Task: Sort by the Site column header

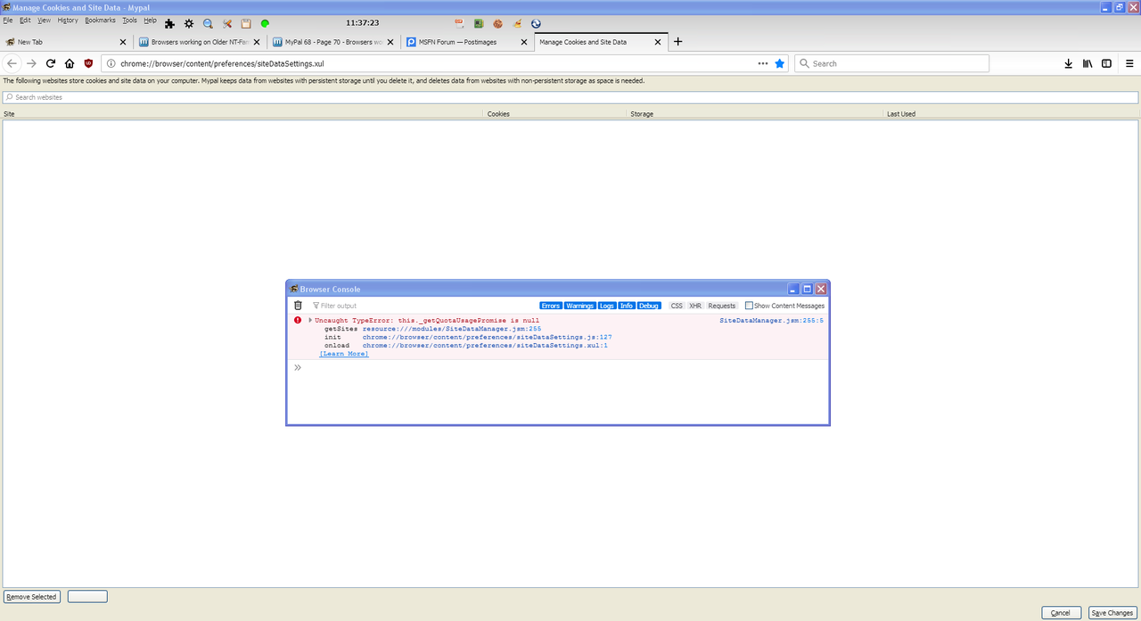Action: point(242,114)
